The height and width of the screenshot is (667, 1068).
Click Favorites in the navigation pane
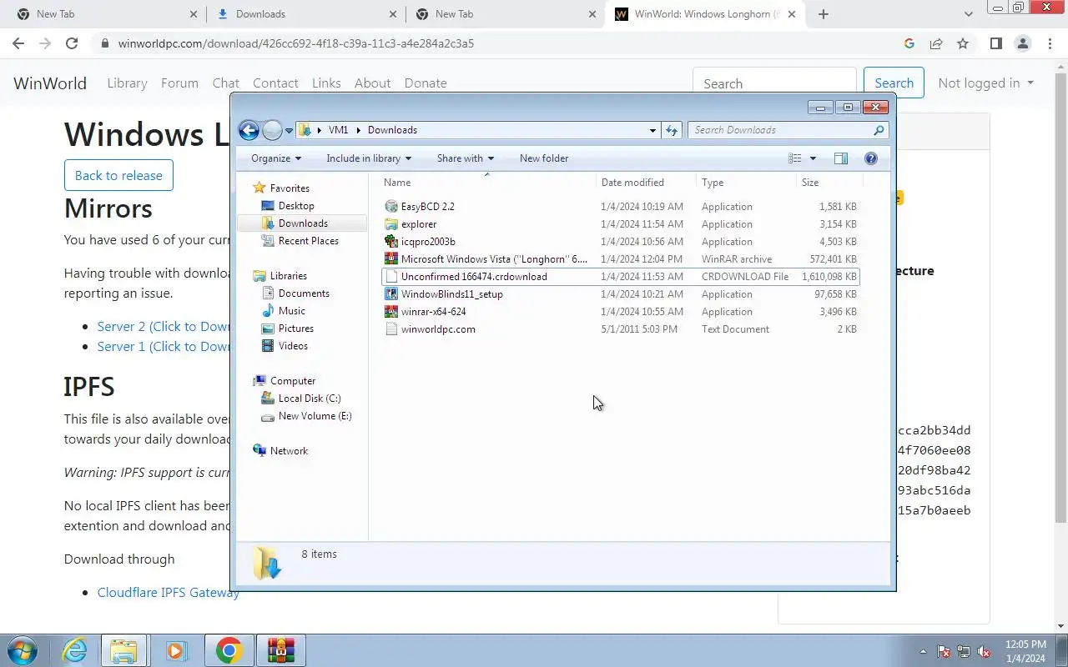pyautogui.click(x=290, y=188)
